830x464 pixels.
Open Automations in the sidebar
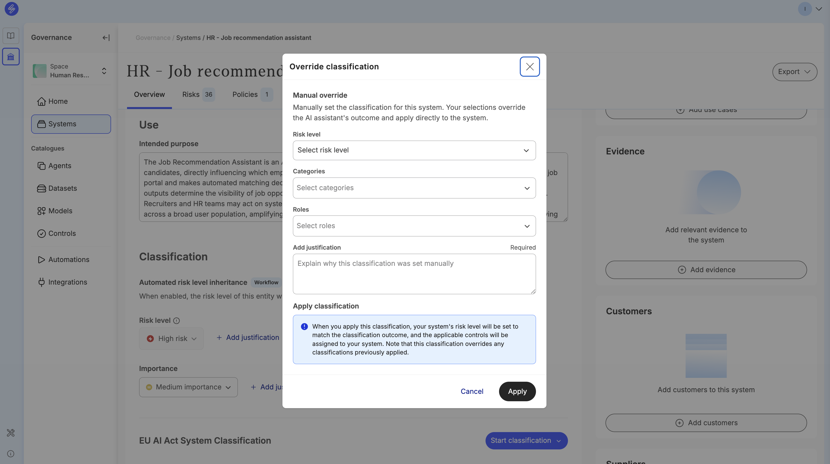pyautogui.click(x=71, y=259)
